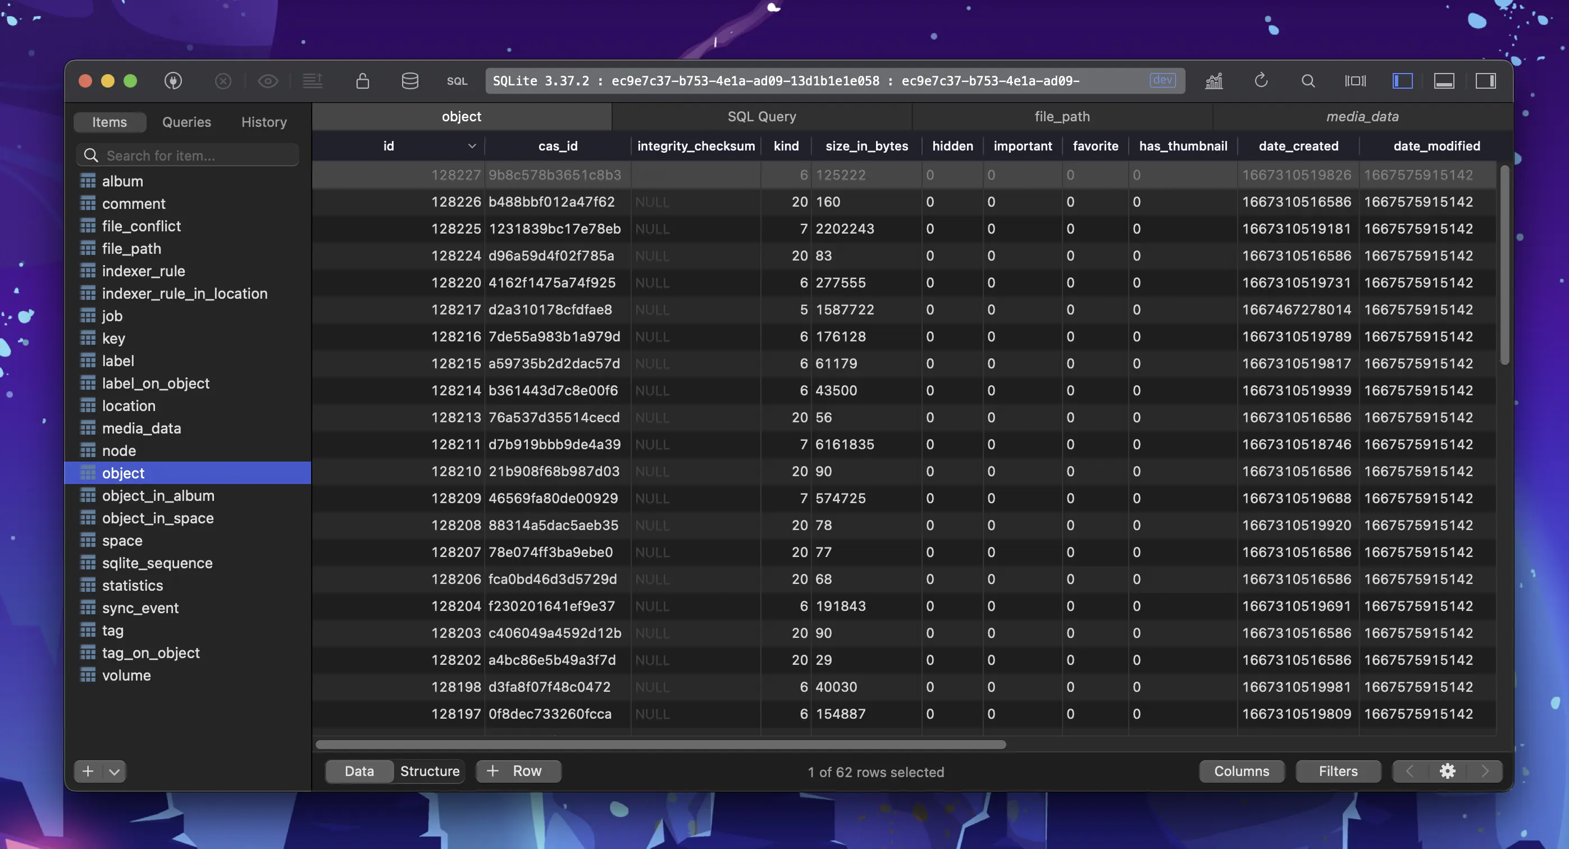This screenshot has height=849, width=1569.
Task: Click the SQL query editor icon
Action: coord(457,80)
